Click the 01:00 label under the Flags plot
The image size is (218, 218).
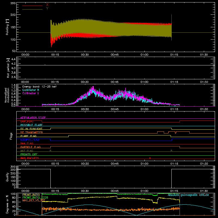click(144, 164)
